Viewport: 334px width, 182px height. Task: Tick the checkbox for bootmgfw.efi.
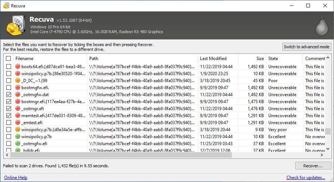tap(8, 88)
